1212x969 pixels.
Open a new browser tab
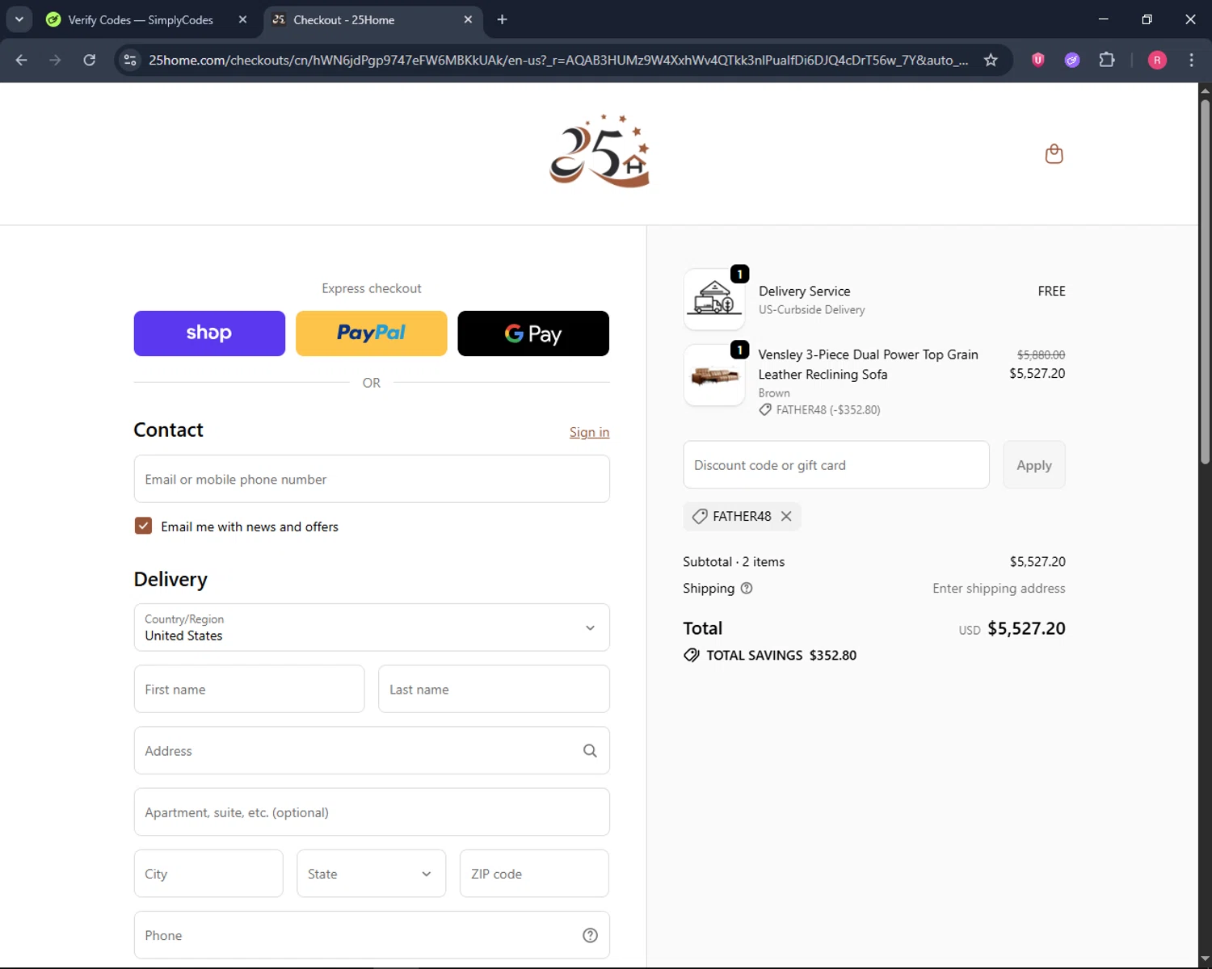(x=502, y=19)
